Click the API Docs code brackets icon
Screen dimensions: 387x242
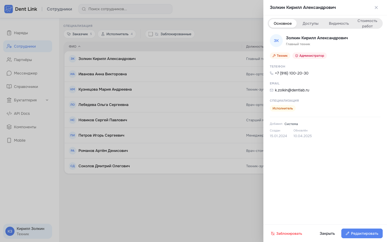pyautogui.click(x=9, y=113)
